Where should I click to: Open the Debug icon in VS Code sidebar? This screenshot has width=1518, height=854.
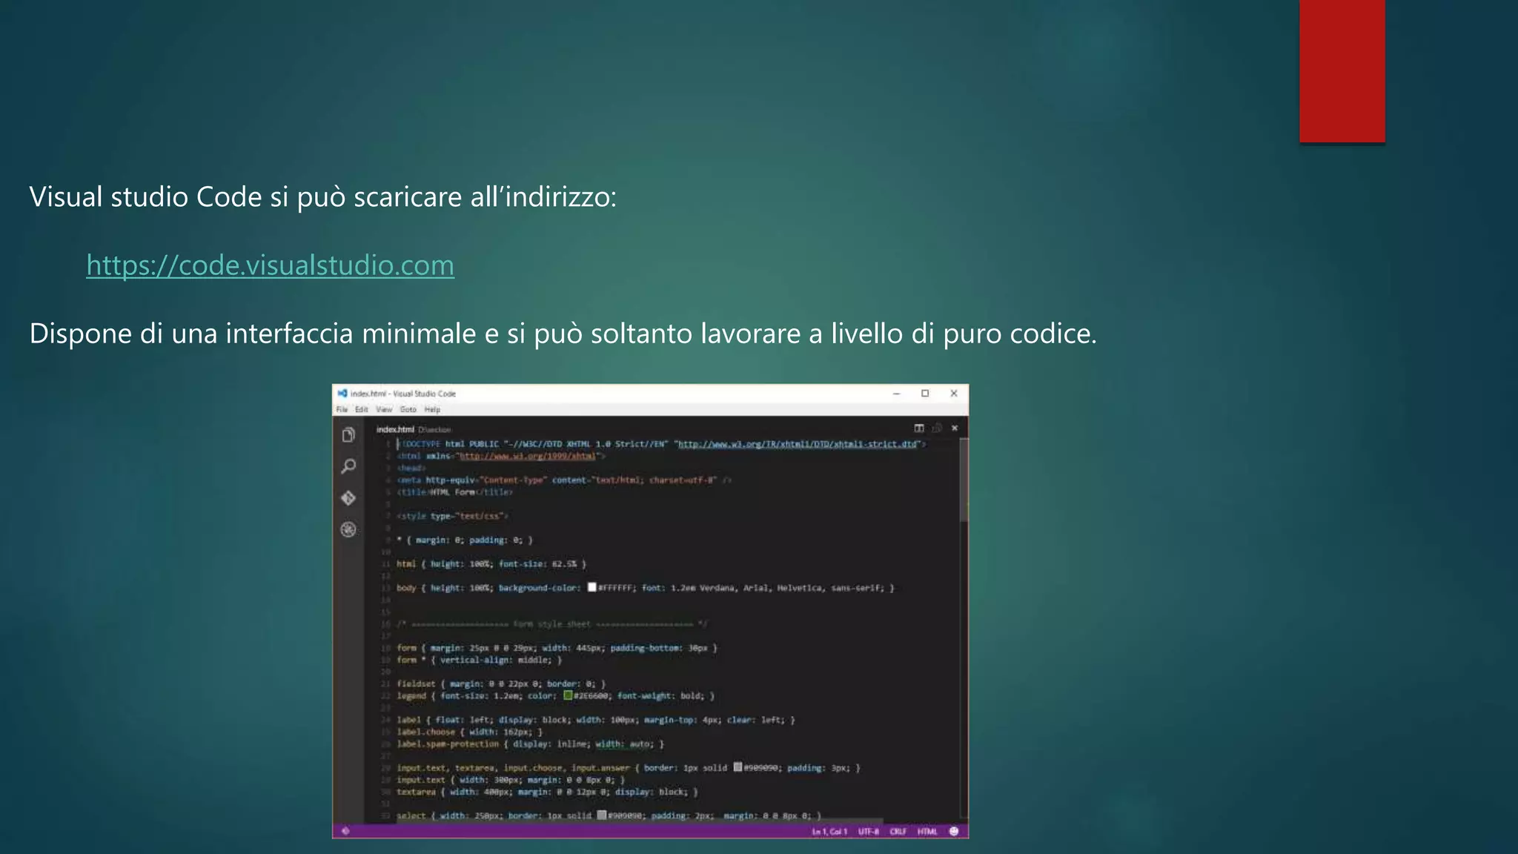[348, 529]
